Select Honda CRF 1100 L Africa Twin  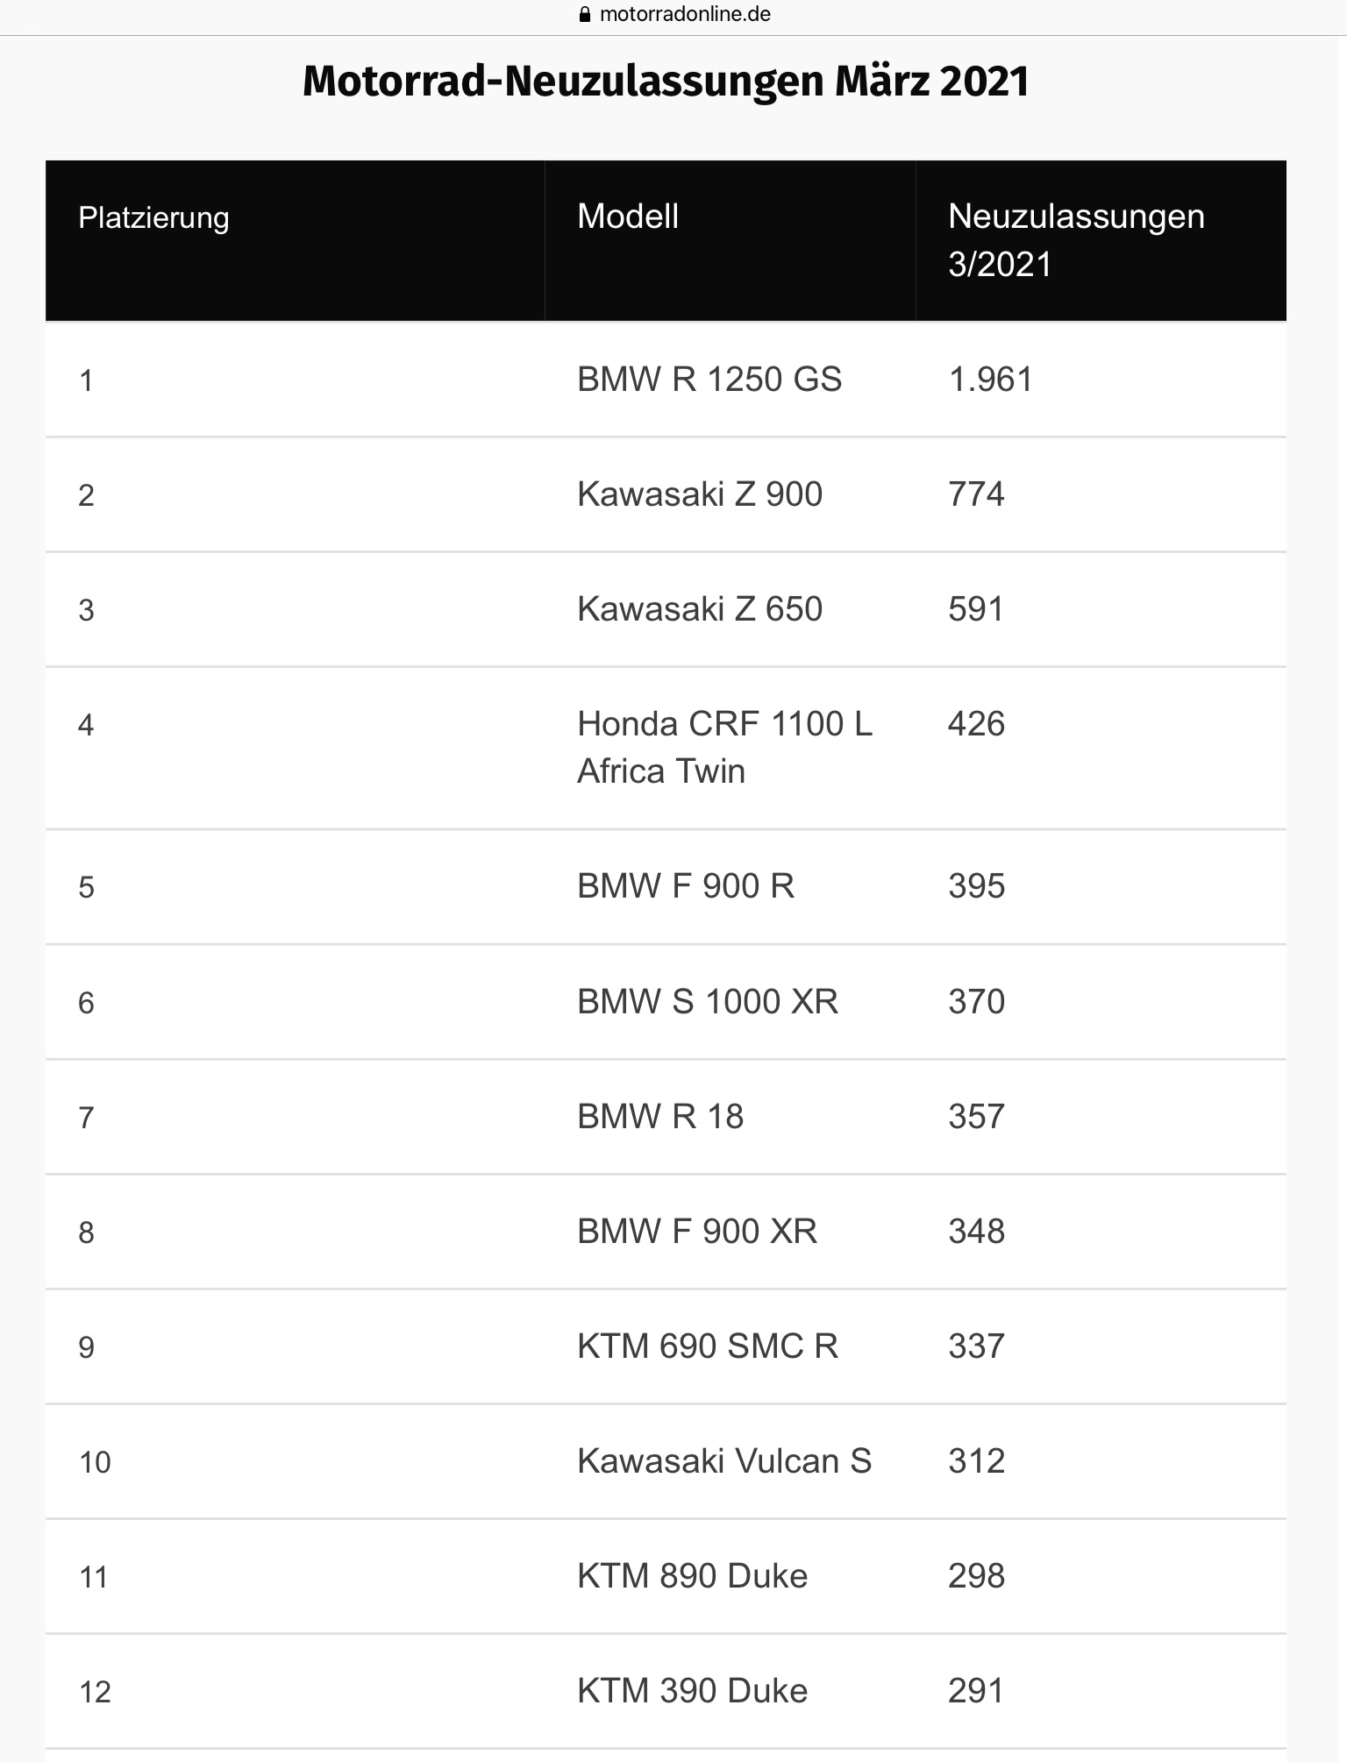point(725,748)
